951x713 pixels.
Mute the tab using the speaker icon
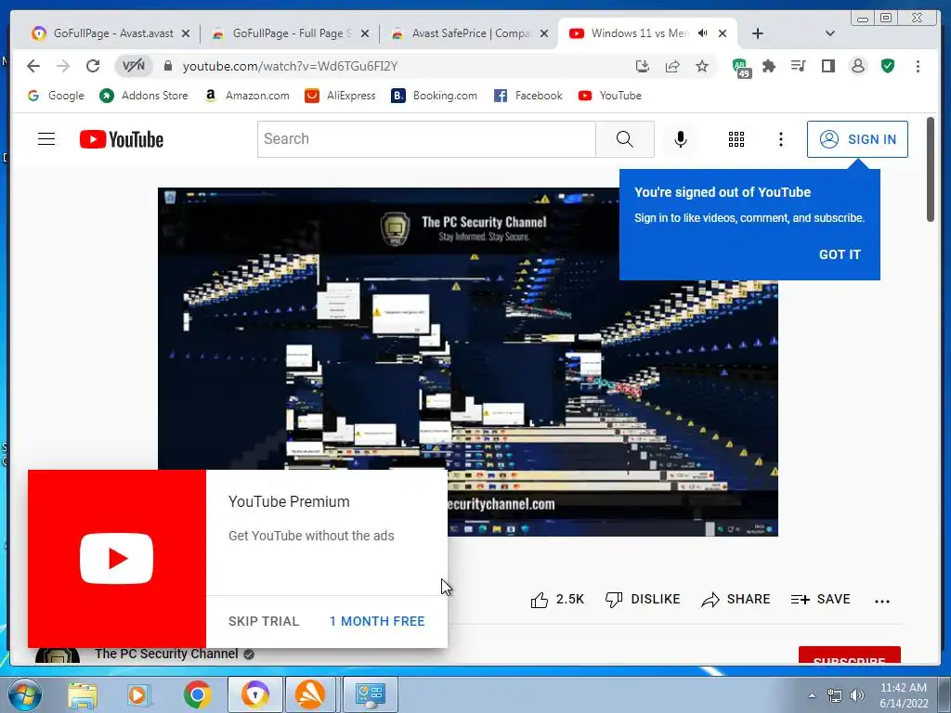click(x=702, y=33)
